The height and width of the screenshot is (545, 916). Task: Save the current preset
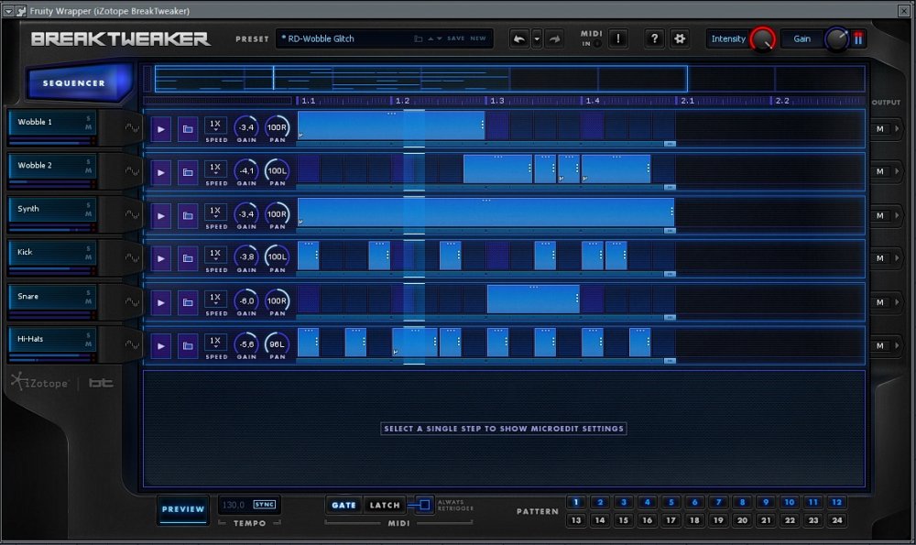pos(455,38)
